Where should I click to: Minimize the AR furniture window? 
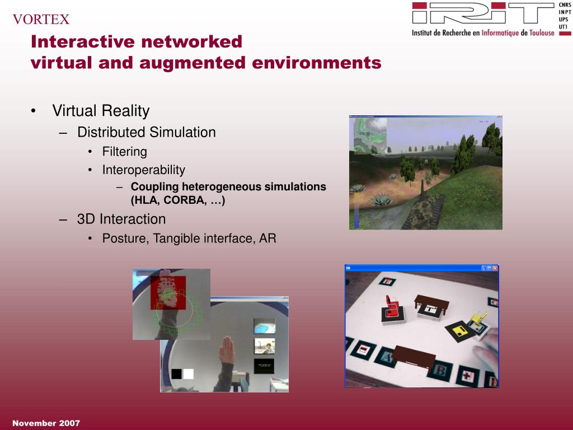(483, 268)
